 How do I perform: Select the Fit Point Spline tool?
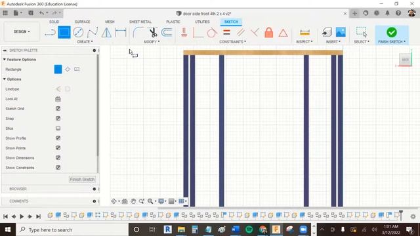click(92, 32)
